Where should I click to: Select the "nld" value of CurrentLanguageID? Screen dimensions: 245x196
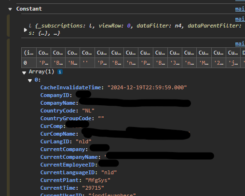pyautogui.click(x=109, y=172)
